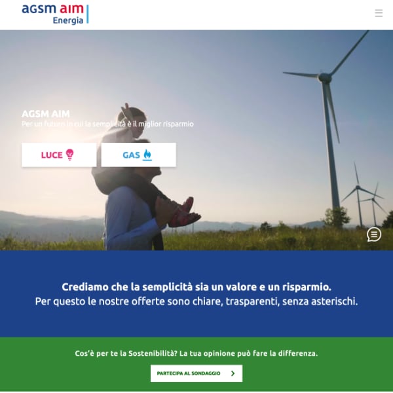Open the hamburger menu icon

379,13
